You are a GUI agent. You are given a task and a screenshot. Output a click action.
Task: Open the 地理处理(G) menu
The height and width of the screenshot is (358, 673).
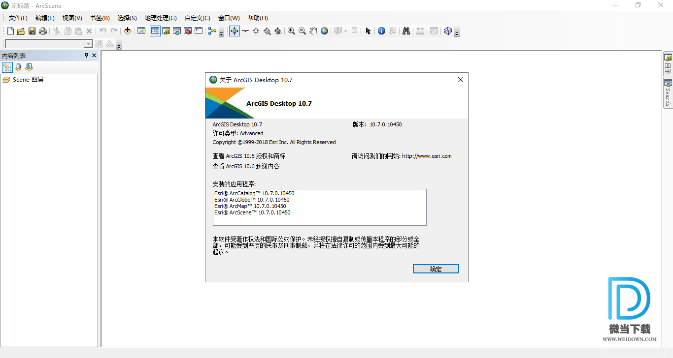tap(161, 18)
